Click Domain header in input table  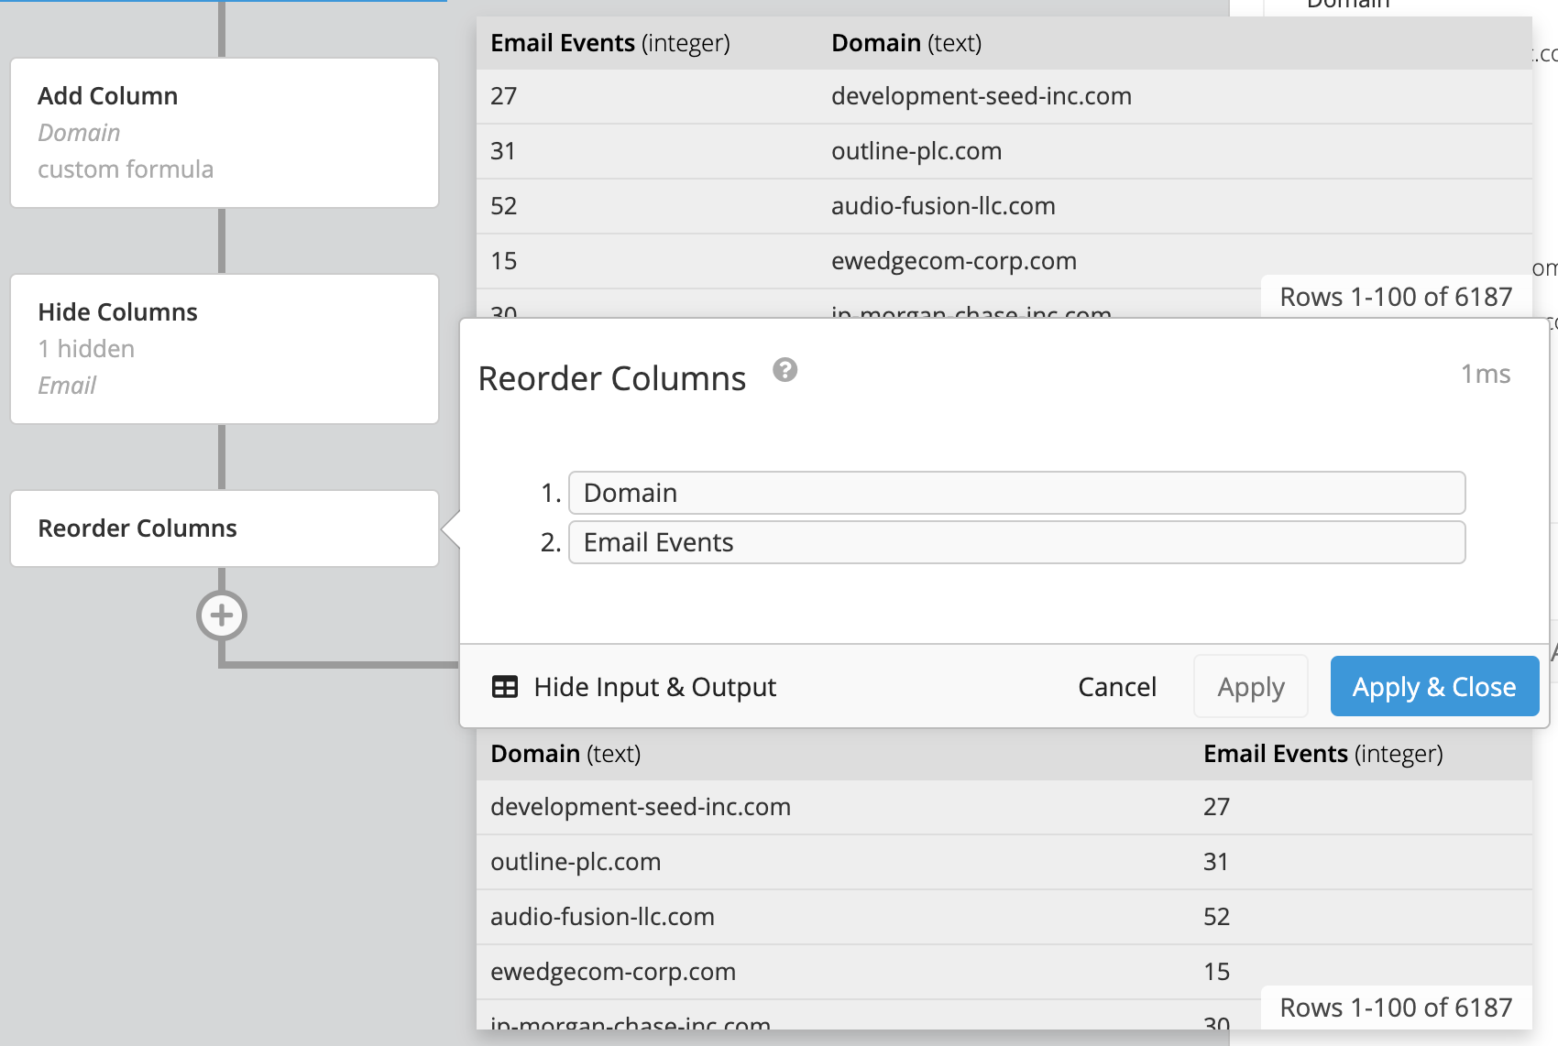pos(906,43)
